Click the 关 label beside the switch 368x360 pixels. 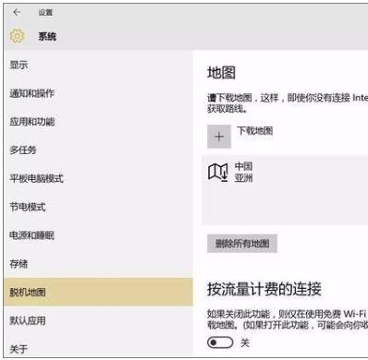tap(245, 342)
